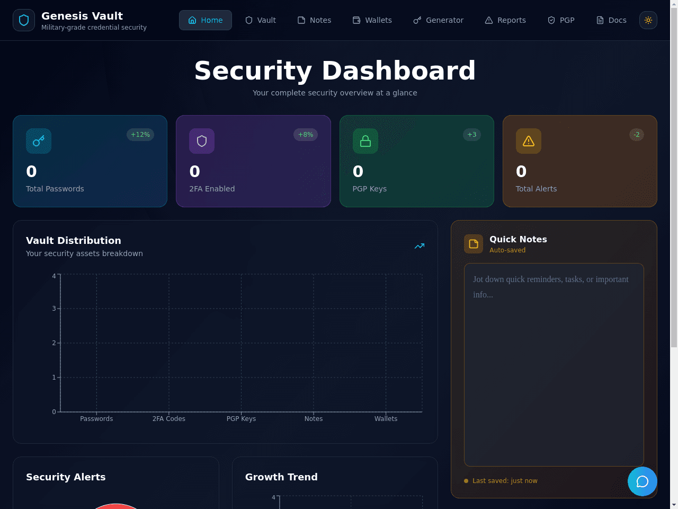Click the Auto-saved status text

click(x=507, y=250)
